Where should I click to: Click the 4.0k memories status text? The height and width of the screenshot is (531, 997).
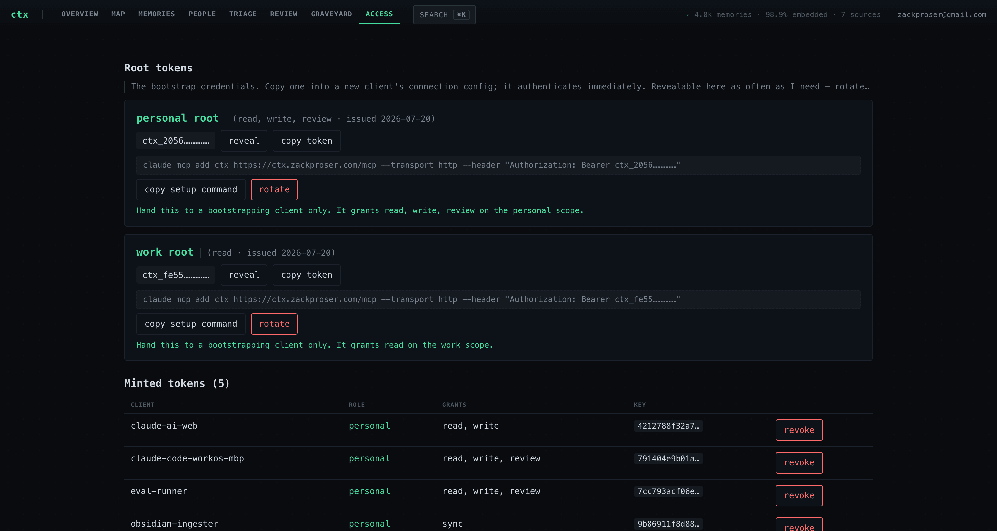(723, 15)
